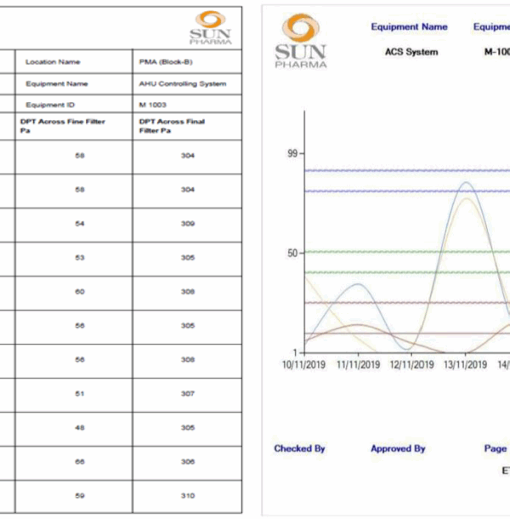
Task: Click the Checked By label under the chart
Action: tap(299, 448)
